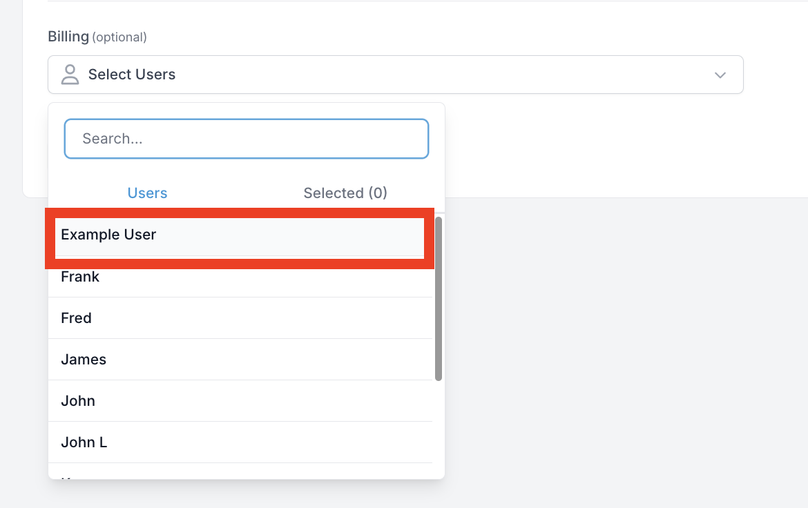
Task: Click the chevron arrow on Billing dropdown
Action: click(720, 75)
